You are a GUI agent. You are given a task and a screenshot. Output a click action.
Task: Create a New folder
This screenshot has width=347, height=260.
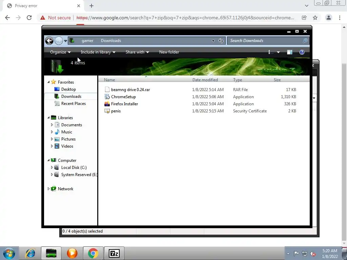(x=169, y=52)
